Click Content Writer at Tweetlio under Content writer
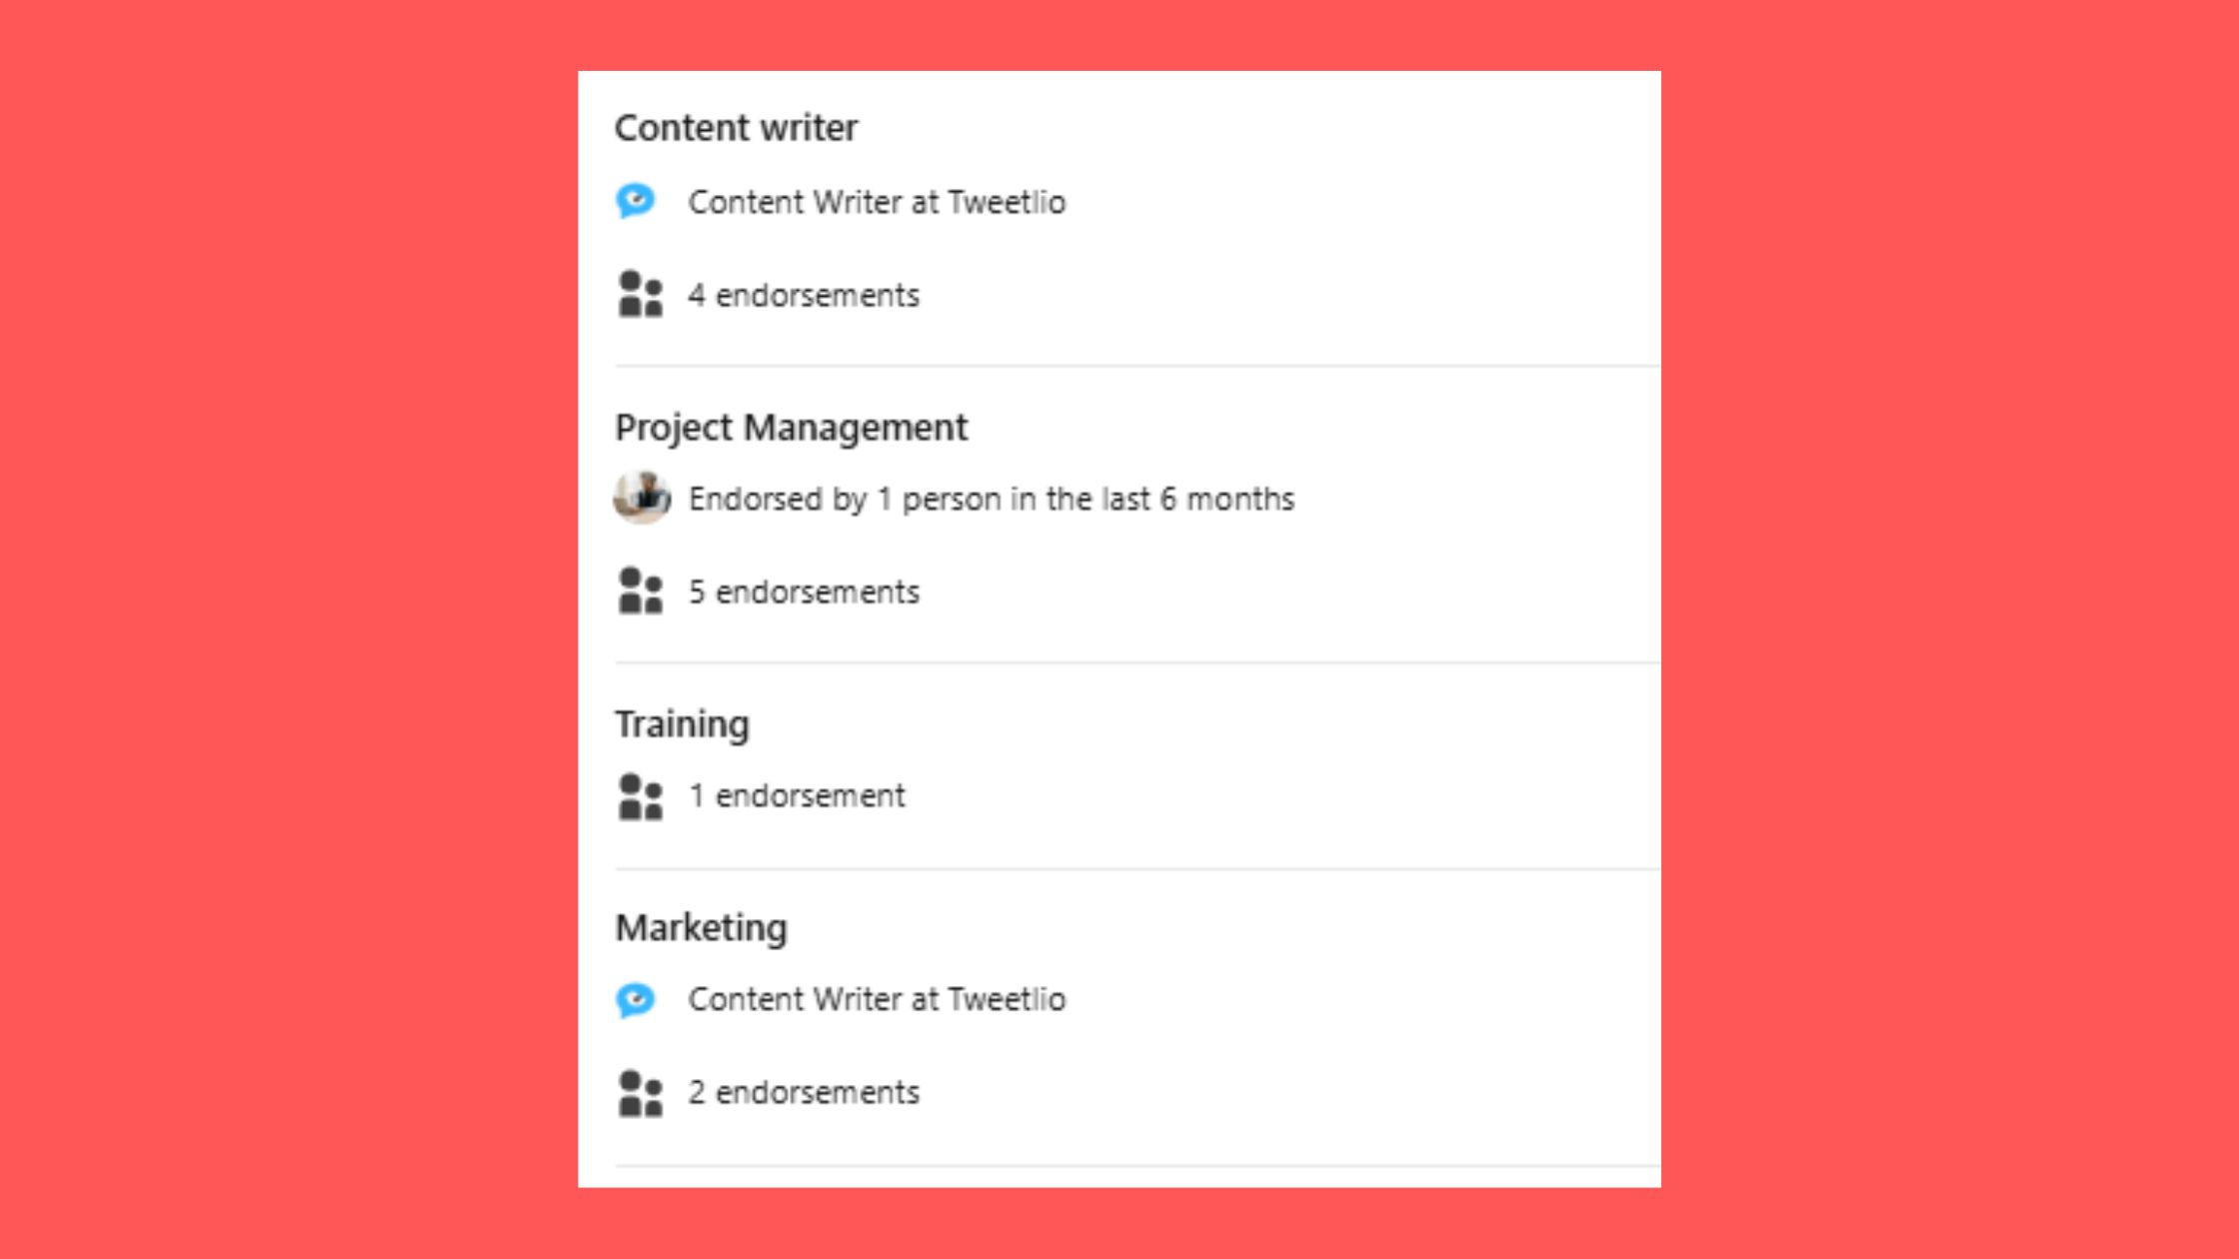The height and width of the screenshot is (1259, 2239). click(x=877, y=201)
